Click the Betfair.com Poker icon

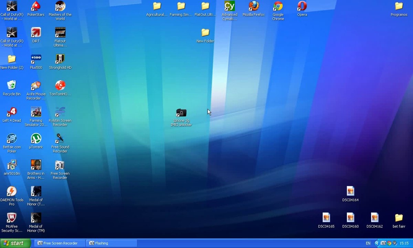pyautogui.click(x=12, y=139)
